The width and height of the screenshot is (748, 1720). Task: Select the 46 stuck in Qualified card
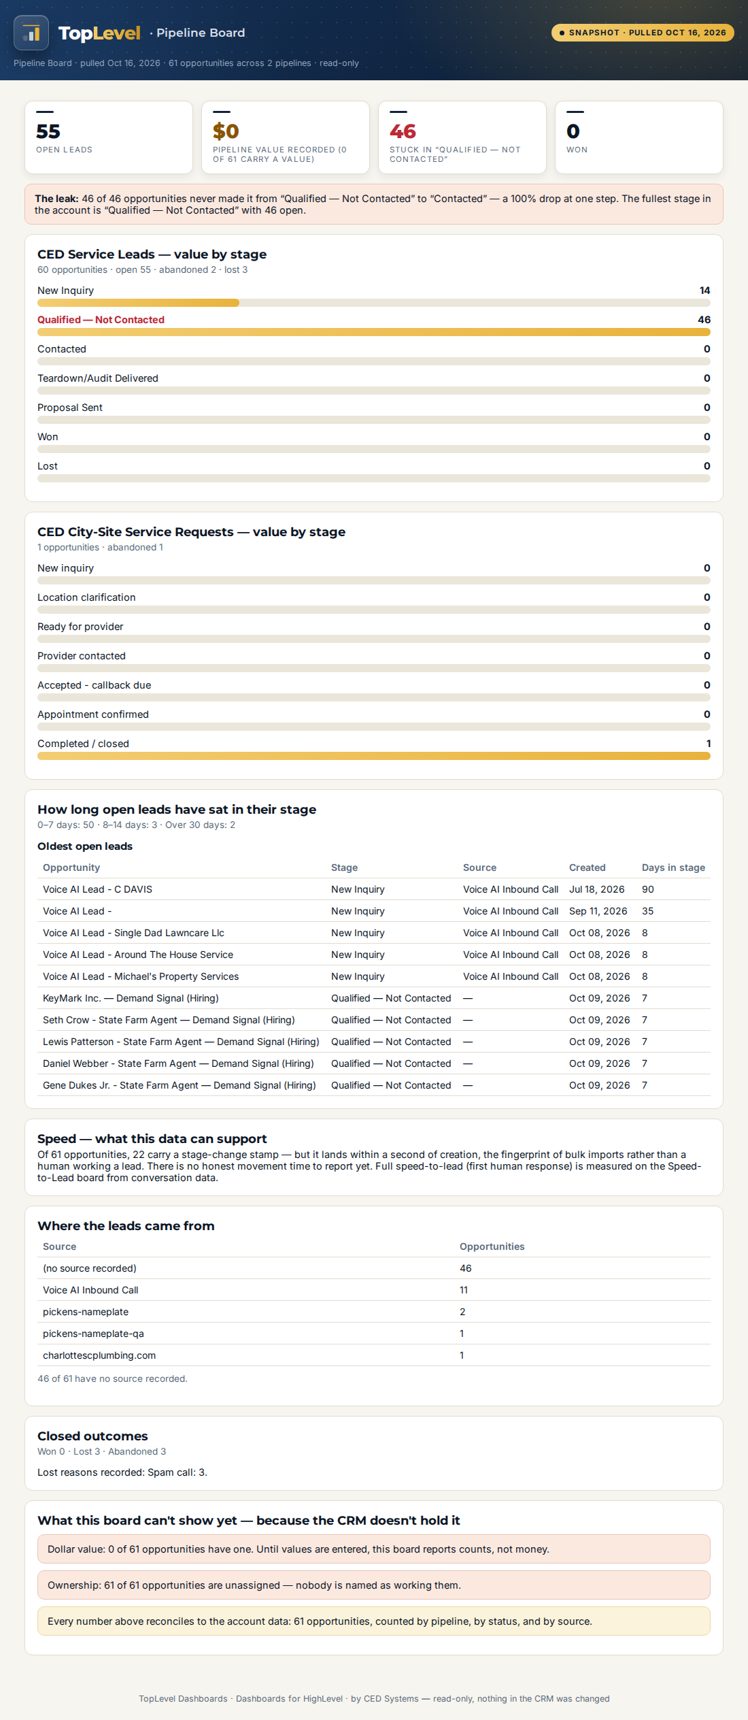pyautogui.click(x=462, y=137)
